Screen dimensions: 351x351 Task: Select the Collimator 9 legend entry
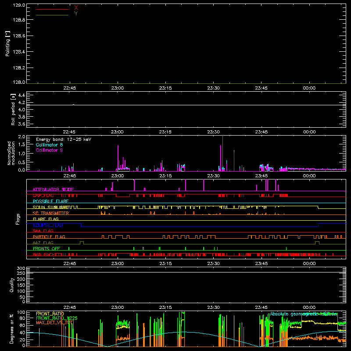point(49,150)
